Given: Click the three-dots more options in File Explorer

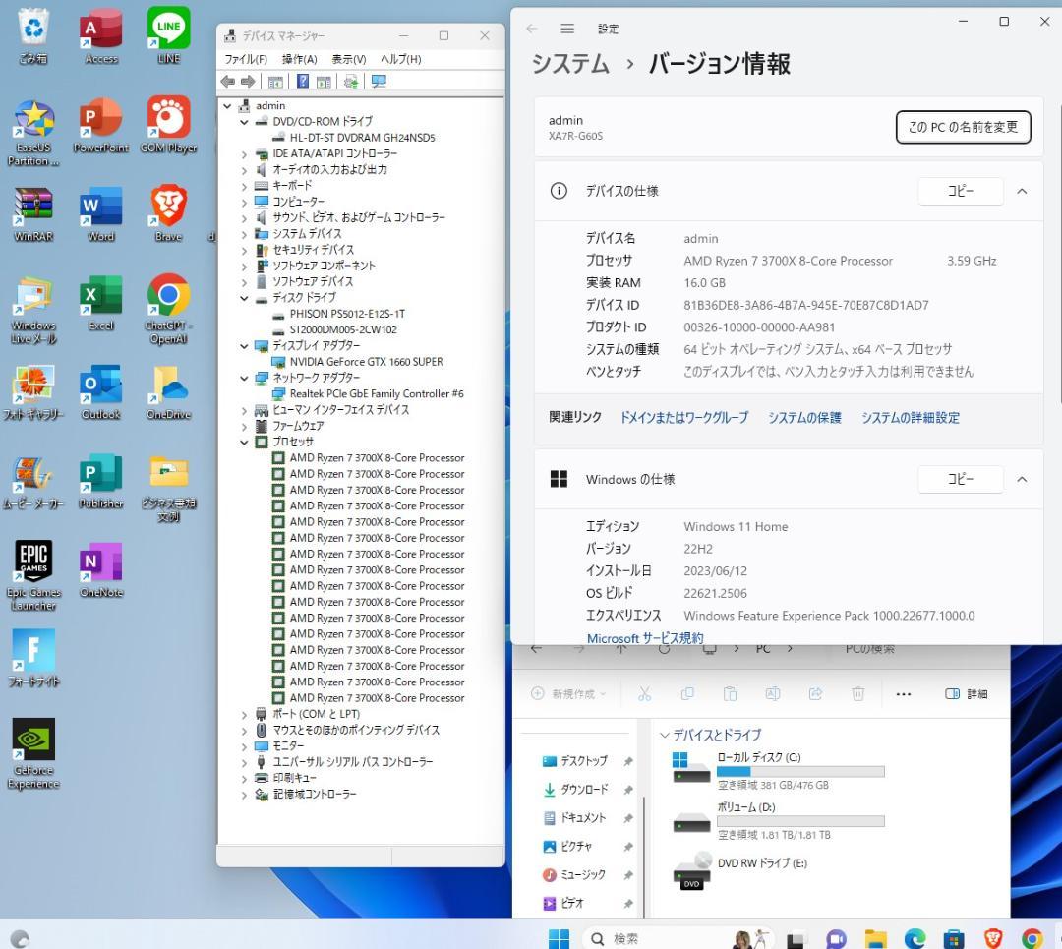Looking at the screenshot, I should (903, 694).
